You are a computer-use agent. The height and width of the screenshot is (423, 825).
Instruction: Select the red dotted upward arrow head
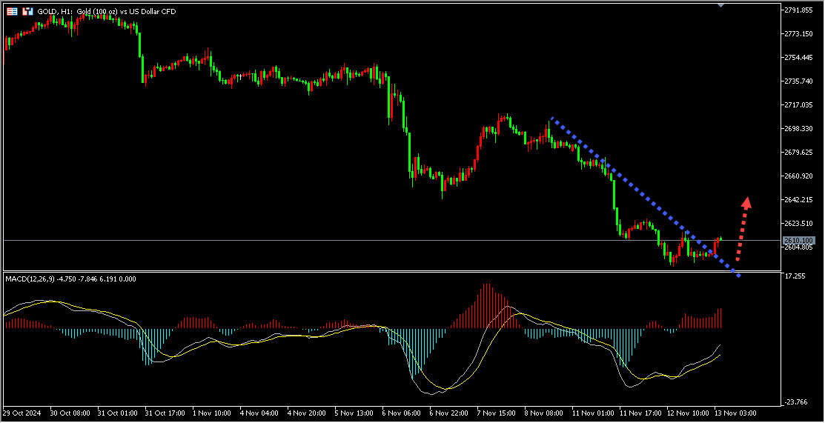747,201
